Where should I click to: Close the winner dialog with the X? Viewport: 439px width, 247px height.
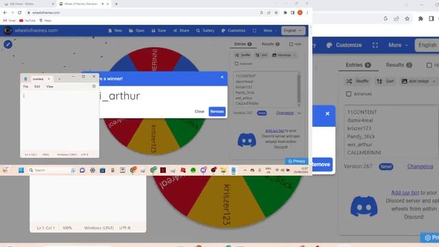click(x=222, y=78)
